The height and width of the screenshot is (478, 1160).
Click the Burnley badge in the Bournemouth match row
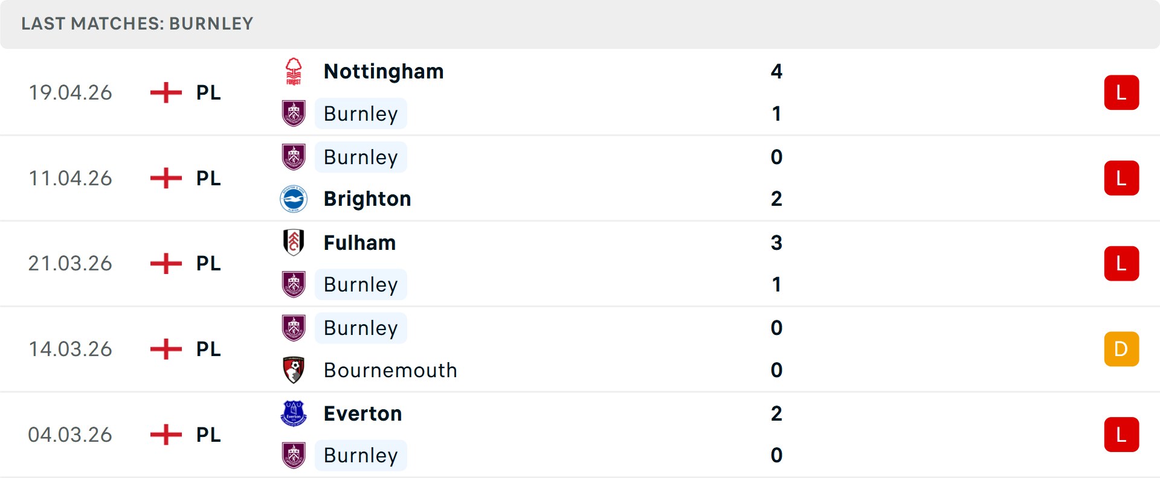294,328
